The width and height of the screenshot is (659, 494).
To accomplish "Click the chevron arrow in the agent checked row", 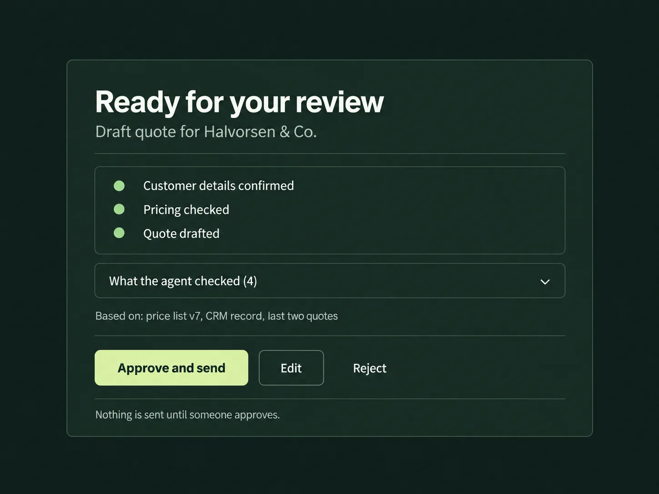I will click(x=545, y=282).
